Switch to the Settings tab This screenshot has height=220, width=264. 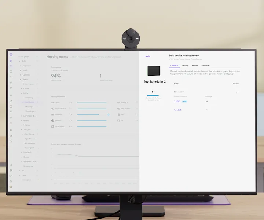click(x=185, y=65)
